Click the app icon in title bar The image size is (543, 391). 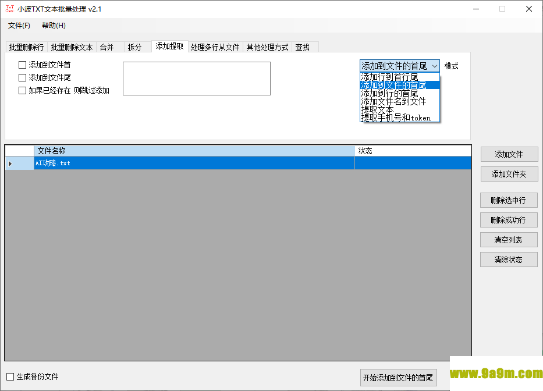coord(10,9)
